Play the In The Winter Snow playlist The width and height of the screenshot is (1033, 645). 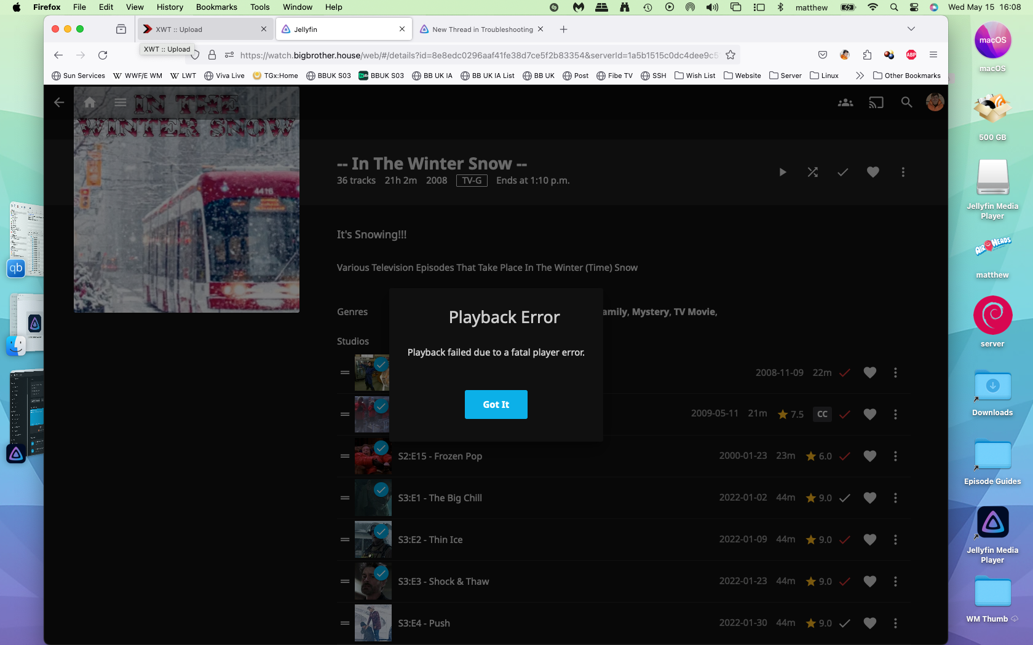click(x=782, y=173)
